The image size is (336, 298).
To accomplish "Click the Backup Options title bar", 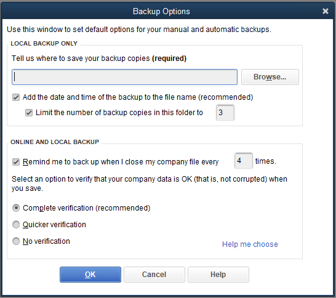I will point(161,11).
